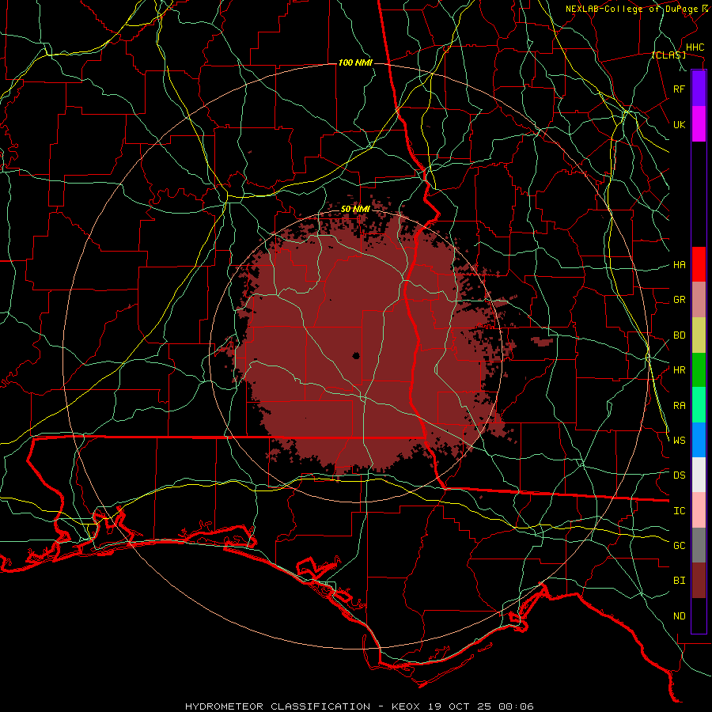Click the WS blue legend swatch
The image size is (712, 712).
click(699, 440)
